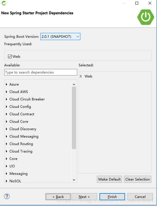This screenshot has height=206, width=157.
Task: Expand the Messaging category arrow
Action: coord(7,173)
